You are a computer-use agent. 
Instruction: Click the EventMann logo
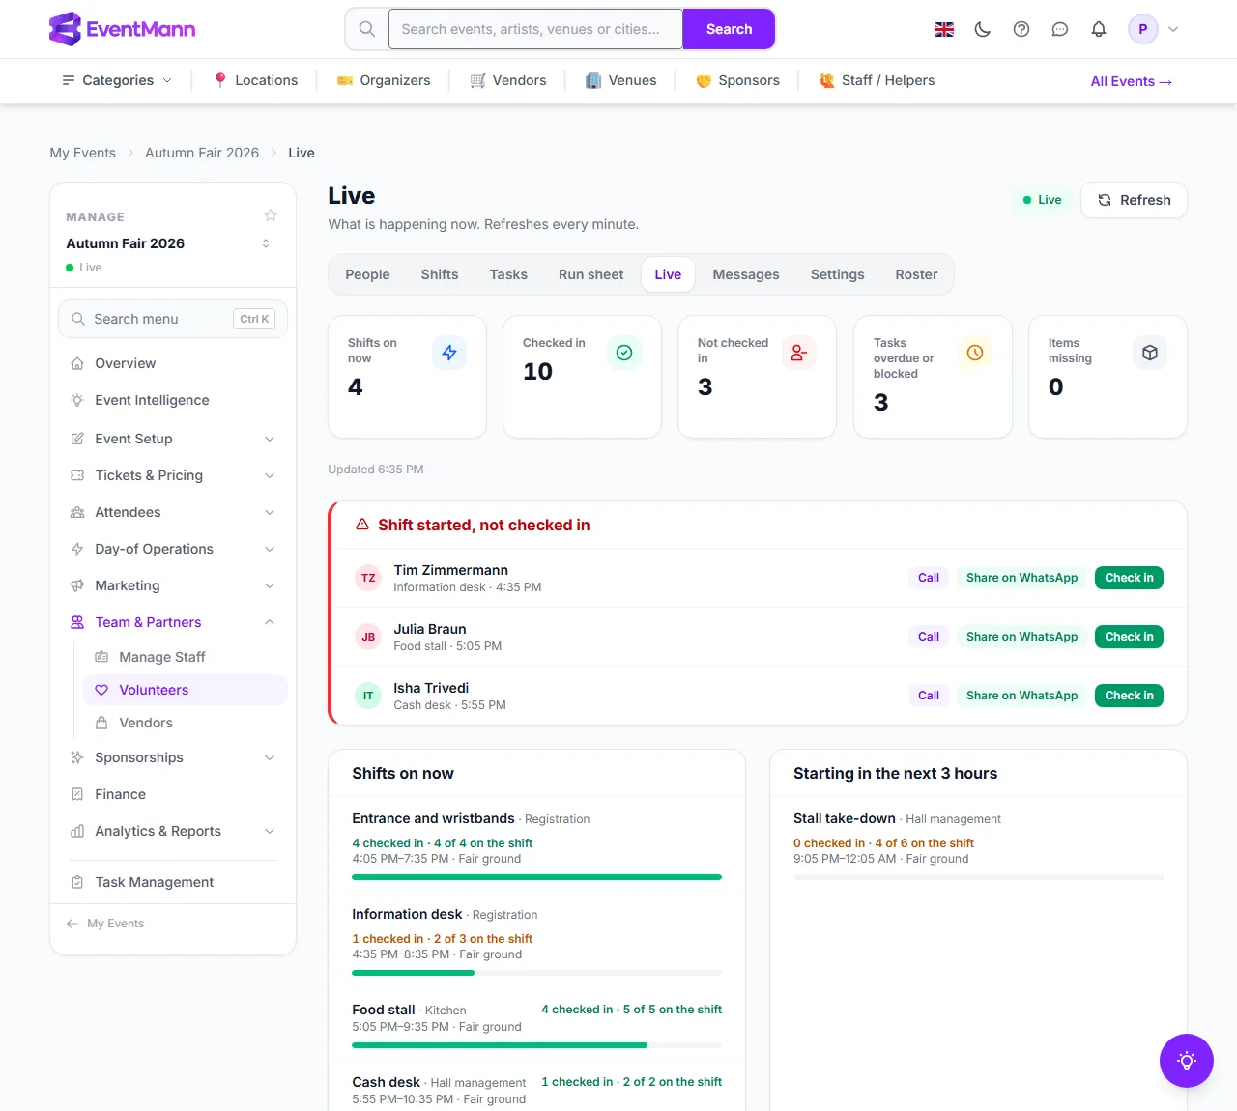122,29
